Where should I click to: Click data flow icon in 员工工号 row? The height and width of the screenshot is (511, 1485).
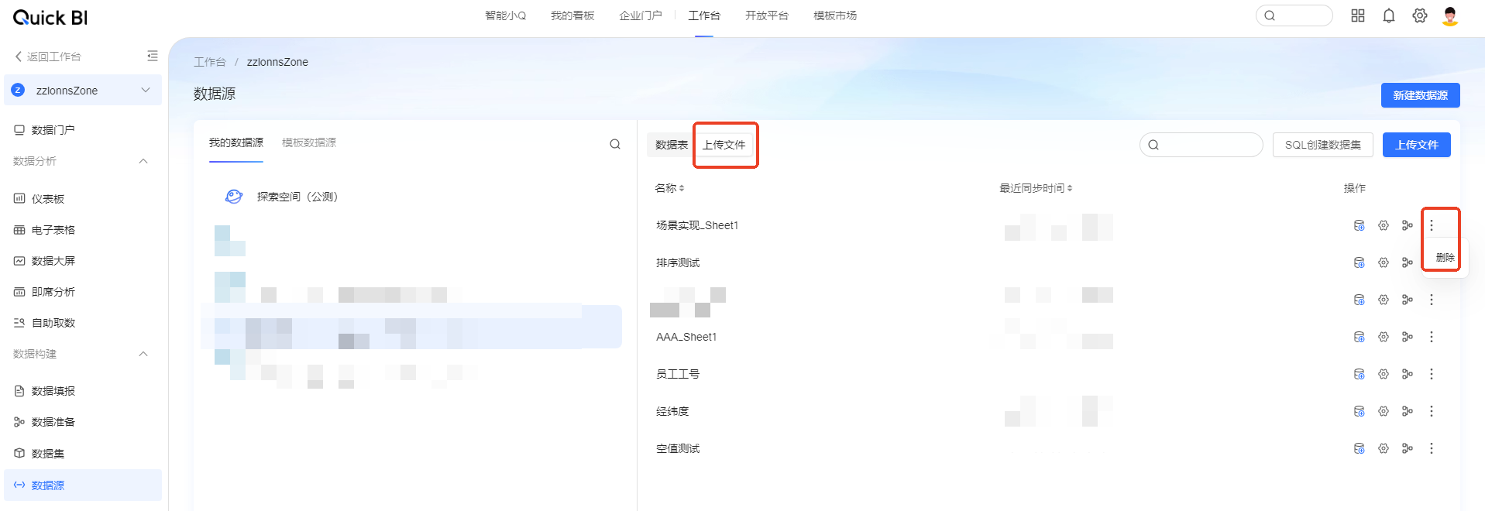1407,374
